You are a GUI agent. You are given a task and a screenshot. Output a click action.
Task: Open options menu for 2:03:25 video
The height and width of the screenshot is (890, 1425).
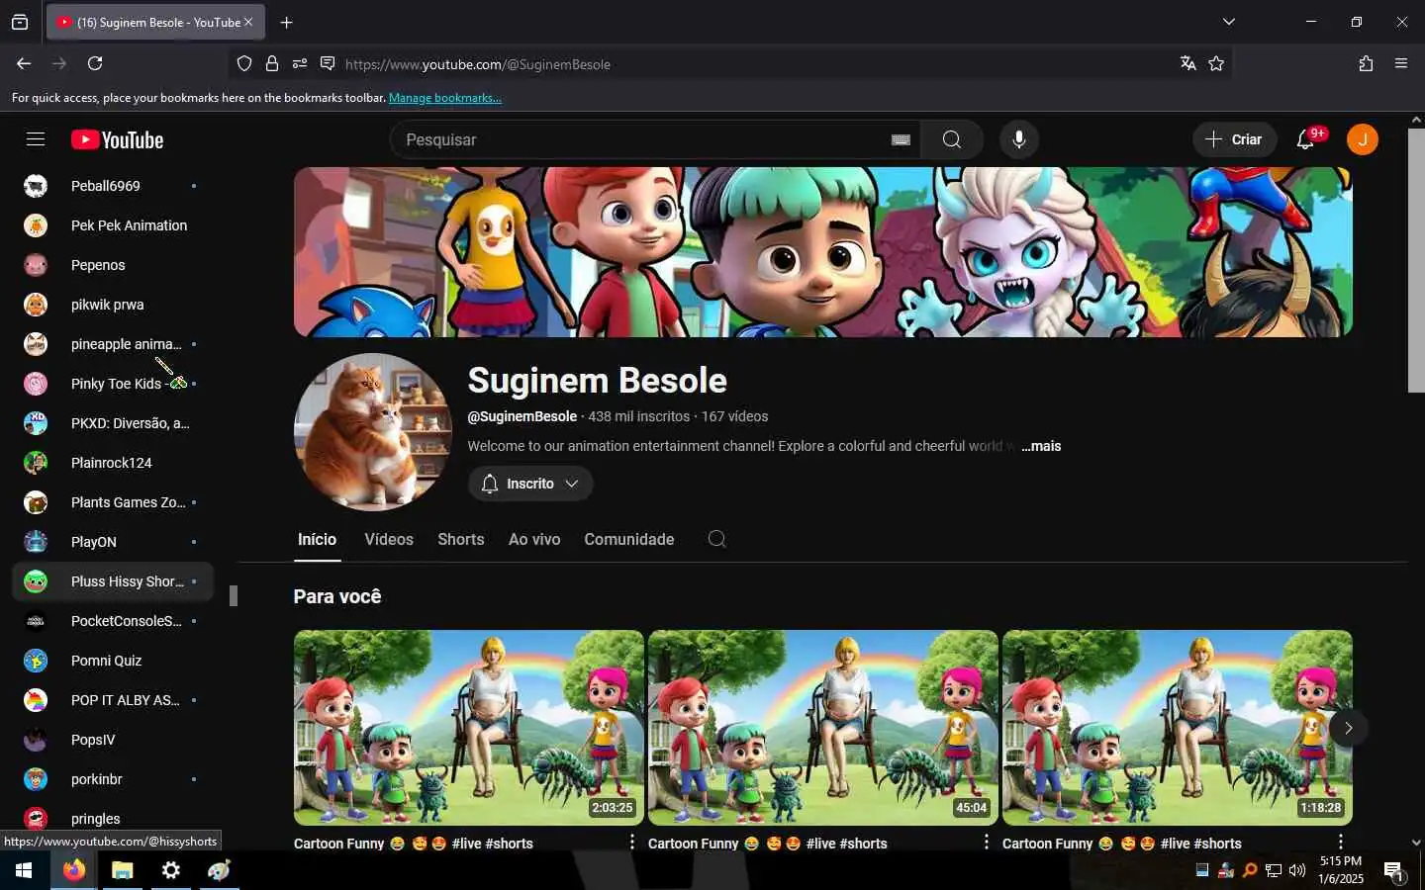(x=632, y=842)
